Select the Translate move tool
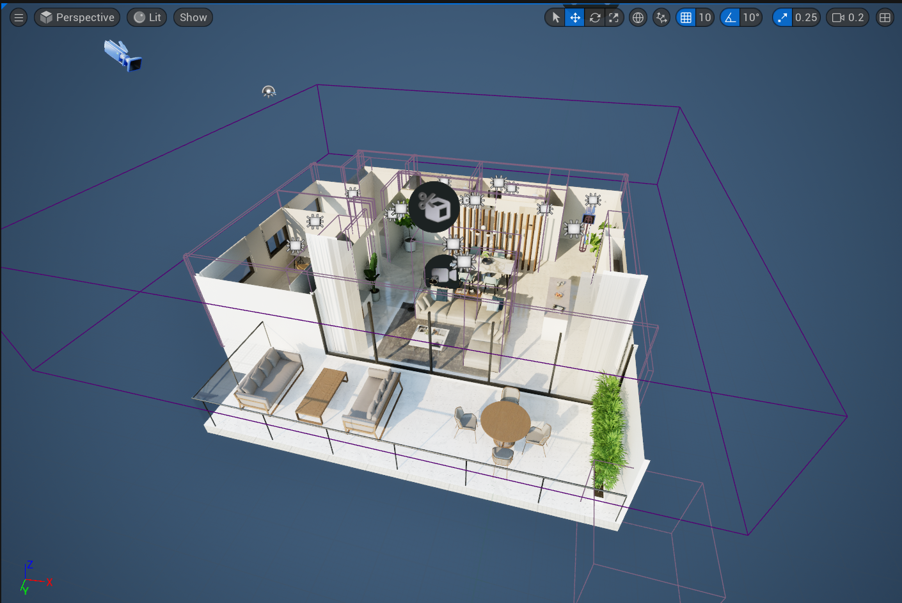 coord(575,17)
